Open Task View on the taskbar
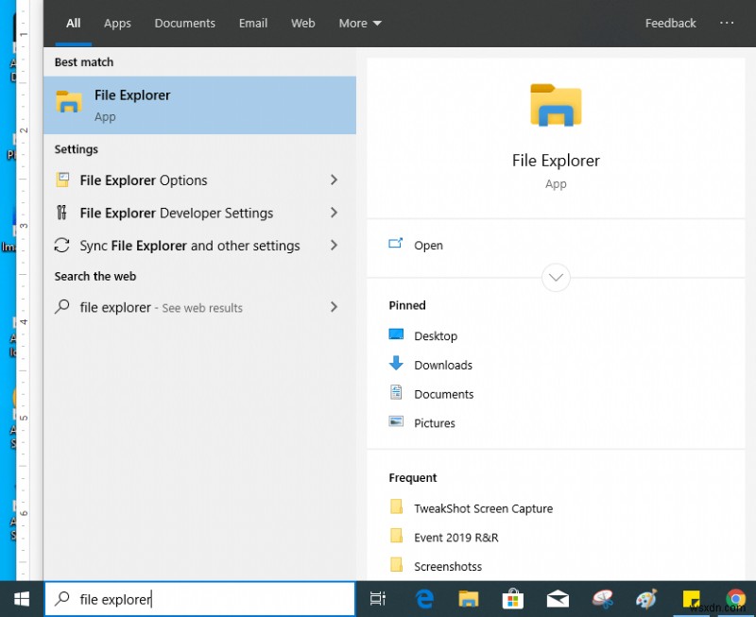Viewport: 756px width, 617px height. (378, 599)
